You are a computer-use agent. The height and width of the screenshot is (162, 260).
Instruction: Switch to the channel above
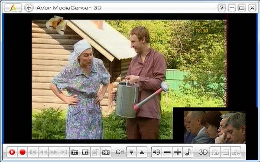click(142, 152)
